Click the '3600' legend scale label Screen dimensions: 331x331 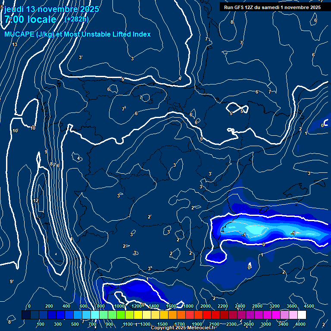click(x=291, y=306)
